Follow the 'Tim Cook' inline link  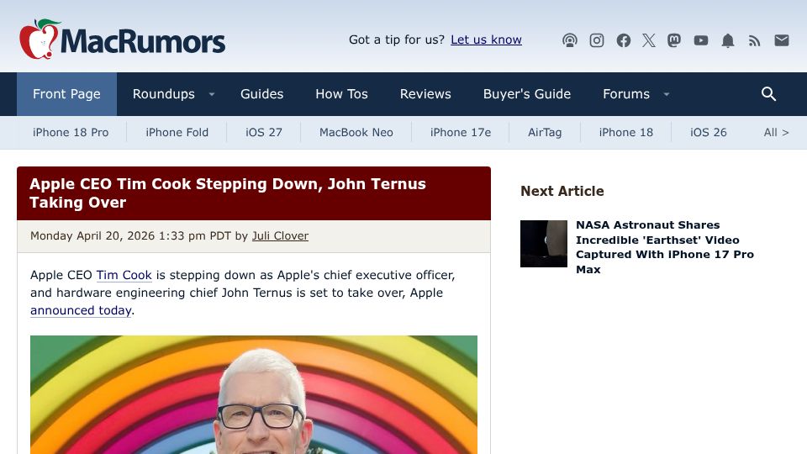pos(124,276)
